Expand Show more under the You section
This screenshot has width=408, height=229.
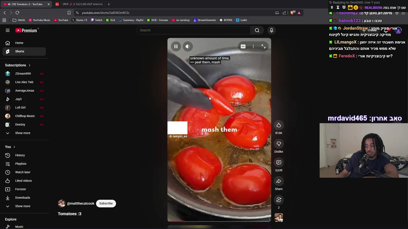[24, 206]
